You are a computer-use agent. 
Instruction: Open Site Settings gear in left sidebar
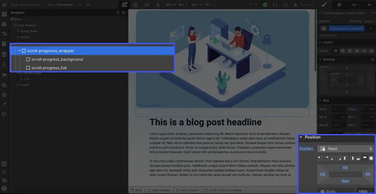click(4, 95)
